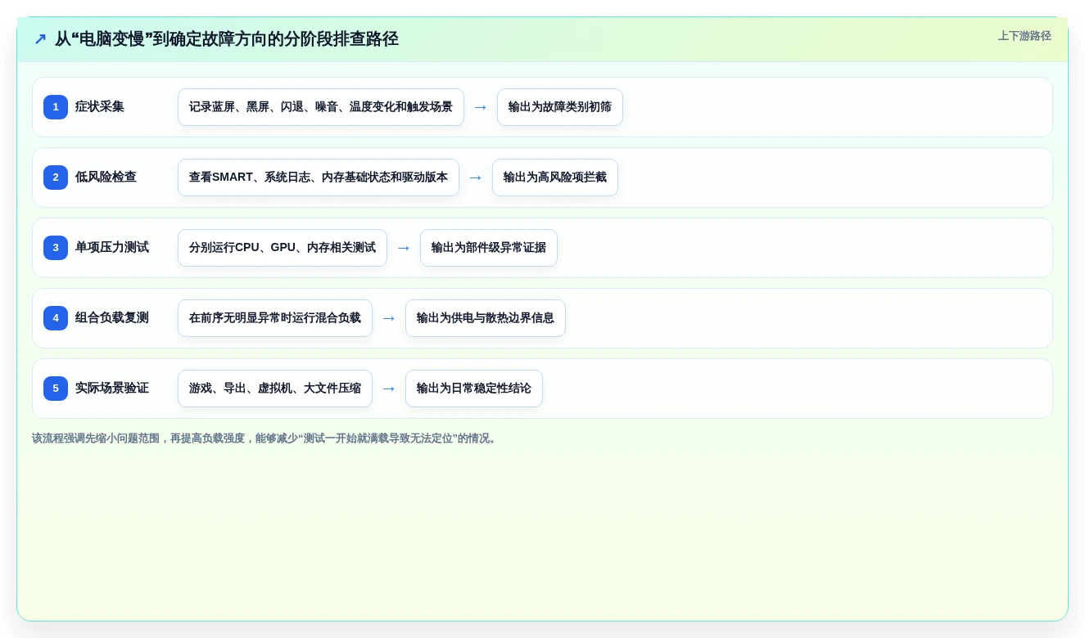1085x638 pixels.
Task: Click the arrow in the 症状采集 row
Action: click(481, 107)
